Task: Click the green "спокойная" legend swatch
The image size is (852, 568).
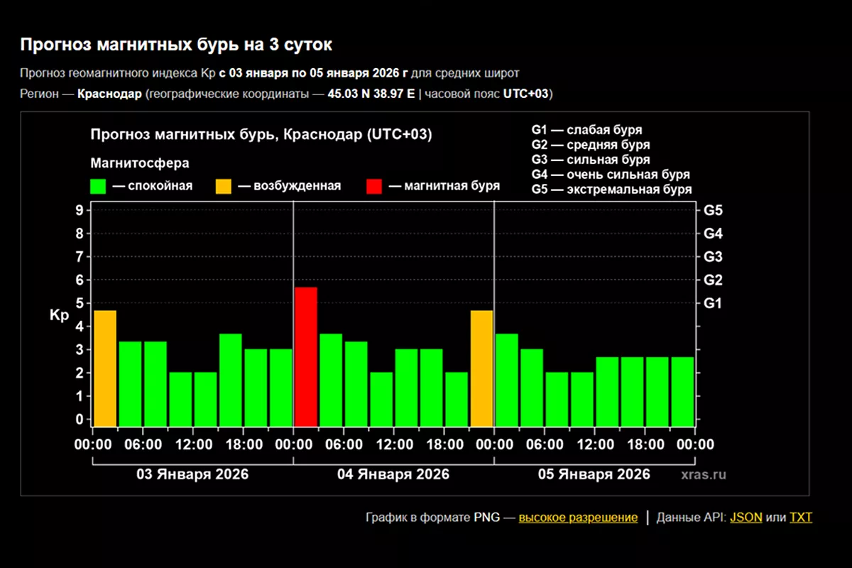Action: tap(98, 186)
